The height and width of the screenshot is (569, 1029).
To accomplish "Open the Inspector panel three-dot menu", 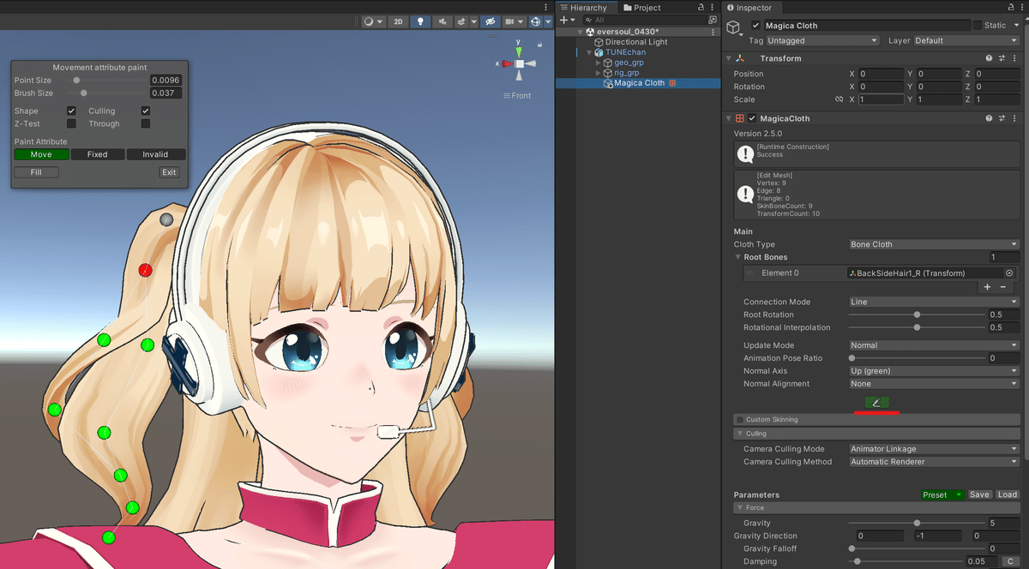I will click(x=1021, y=8).
